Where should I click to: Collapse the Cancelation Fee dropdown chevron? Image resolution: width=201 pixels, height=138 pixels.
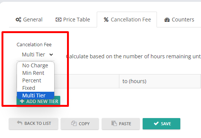click(51, 55)
